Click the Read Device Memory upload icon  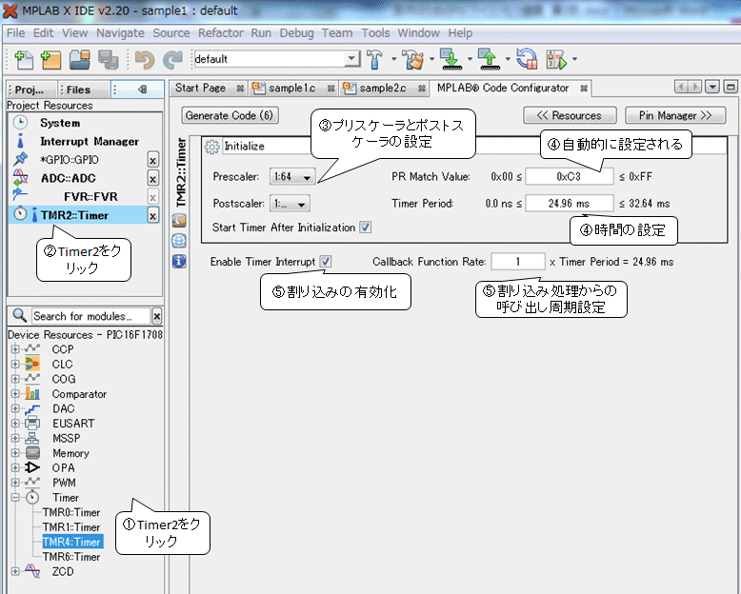(489, 59)
